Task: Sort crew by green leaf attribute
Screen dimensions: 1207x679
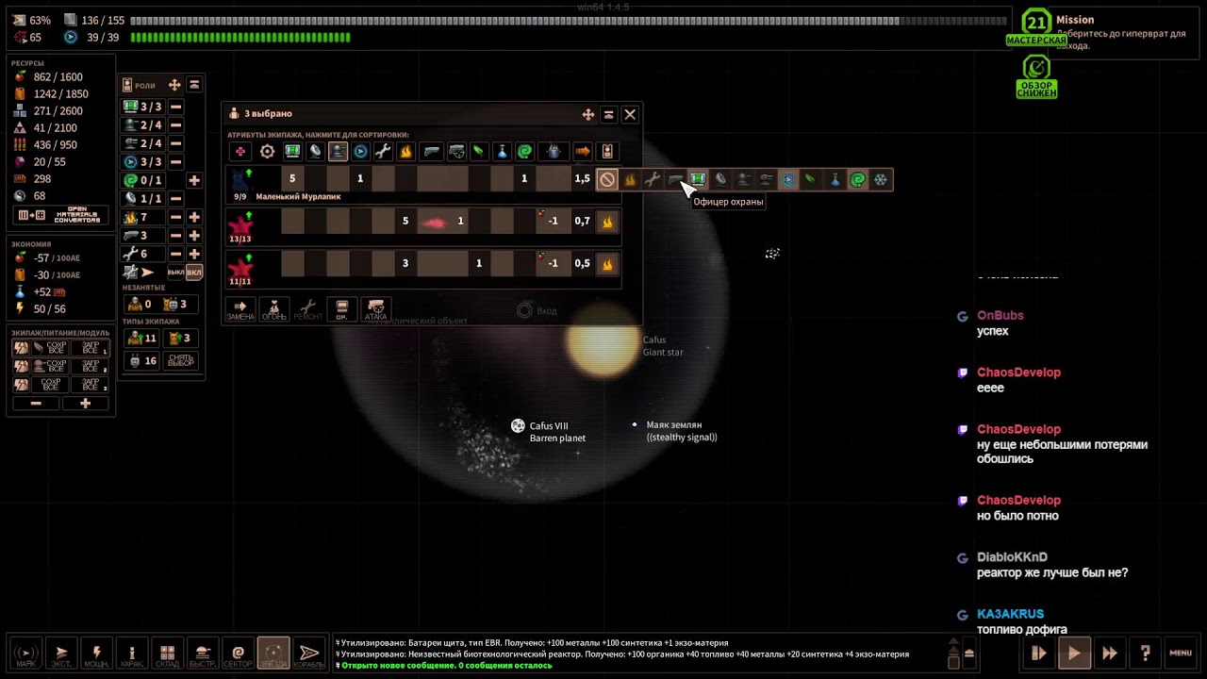Action: coord(479,151)
